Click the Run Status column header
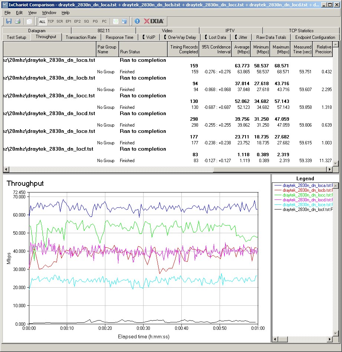The height and width of the screenshot is (352, 342). point(143,49)
